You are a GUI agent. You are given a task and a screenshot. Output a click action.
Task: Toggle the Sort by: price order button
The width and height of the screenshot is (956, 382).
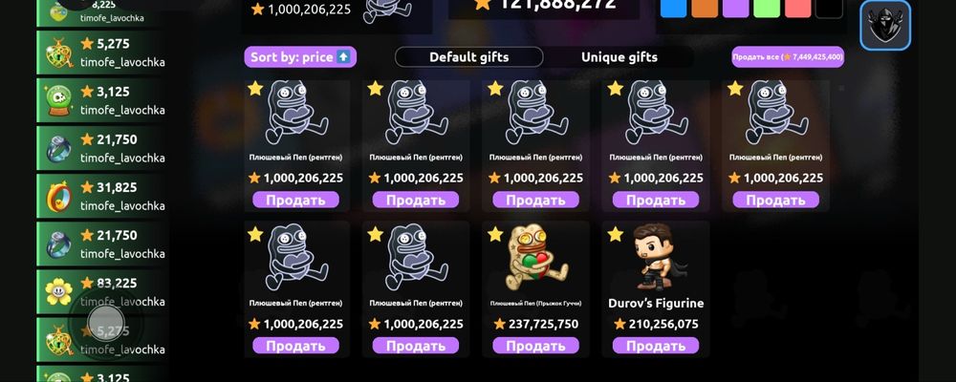[300, 57]
